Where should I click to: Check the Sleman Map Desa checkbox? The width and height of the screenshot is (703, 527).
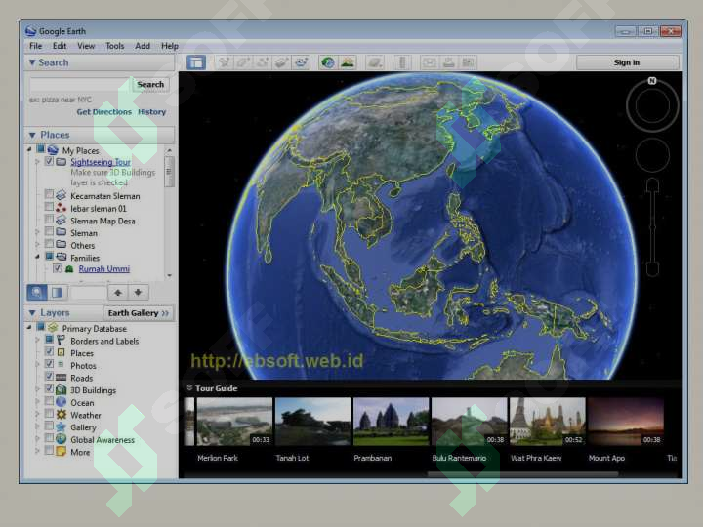coord(50,220)
